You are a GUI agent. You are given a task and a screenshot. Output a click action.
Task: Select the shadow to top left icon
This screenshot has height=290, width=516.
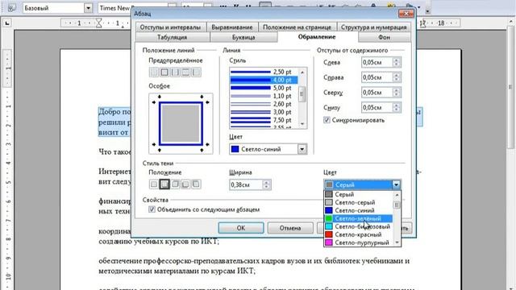click(196, 184)
